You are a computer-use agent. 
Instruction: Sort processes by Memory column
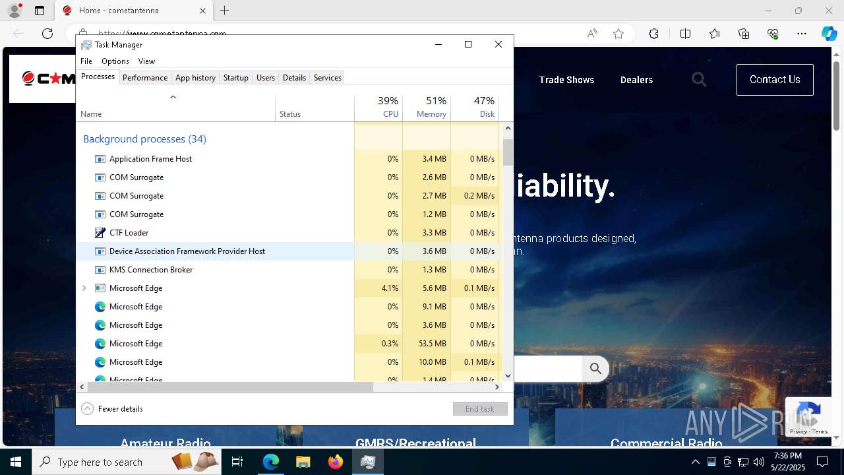pyautogui.click(x=427, y=108)
